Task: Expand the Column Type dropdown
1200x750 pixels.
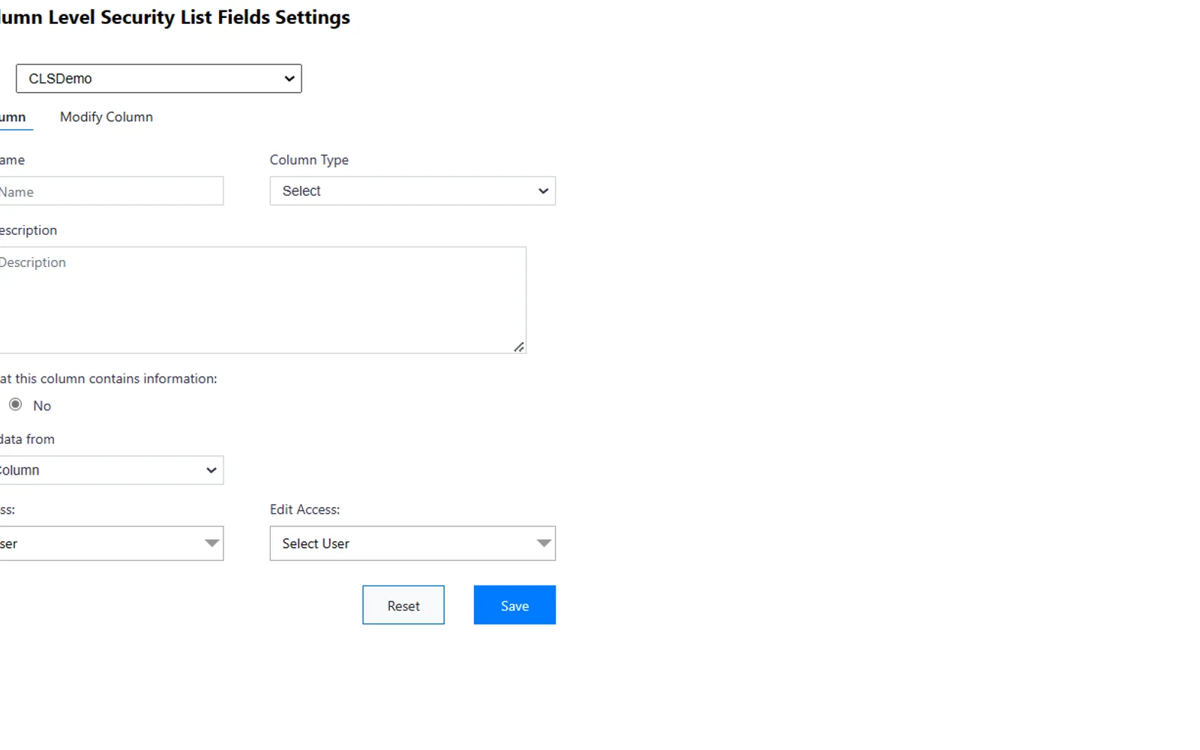Action: tap(412, 191)
